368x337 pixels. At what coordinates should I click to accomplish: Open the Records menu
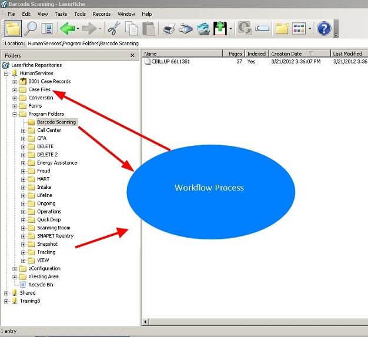pyautogui.click(x=101, y=14)
